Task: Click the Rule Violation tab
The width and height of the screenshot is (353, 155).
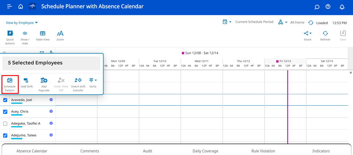Action: click(x=263, y=151)
